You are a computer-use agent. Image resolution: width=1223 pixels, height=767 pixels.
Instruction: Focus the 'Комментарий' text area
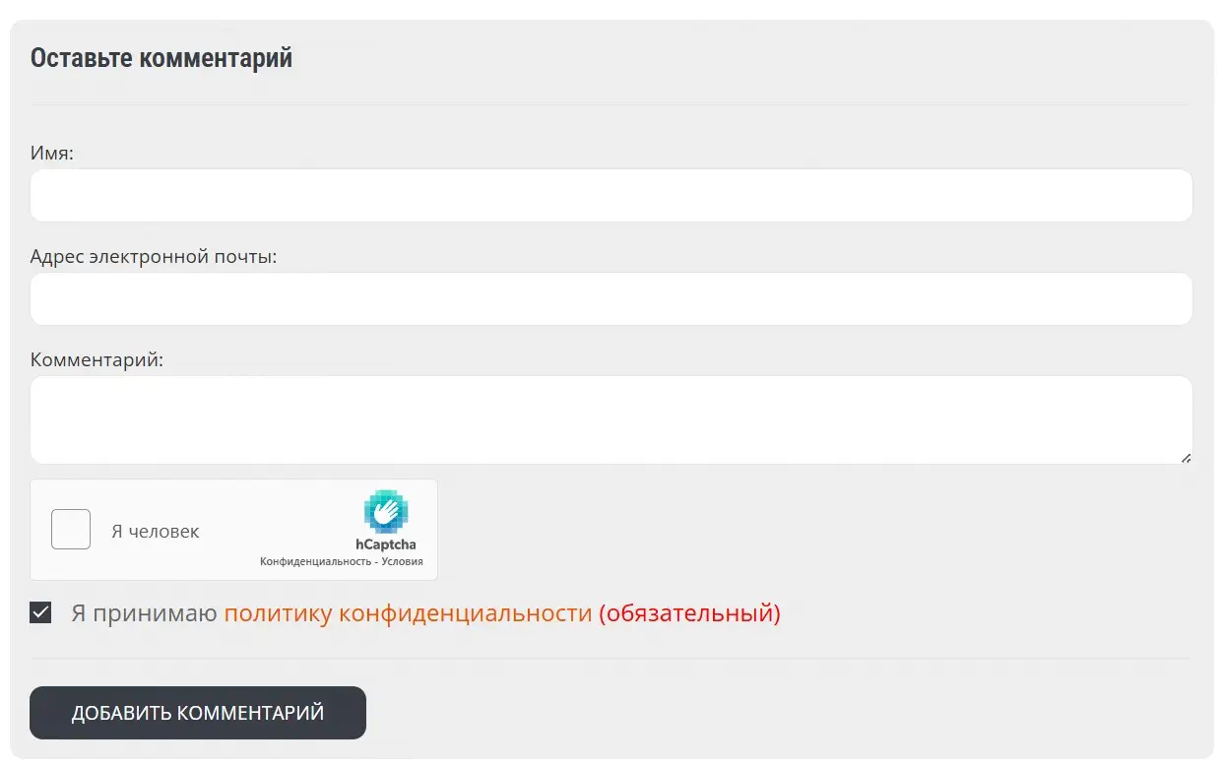(x=611, y=419)
